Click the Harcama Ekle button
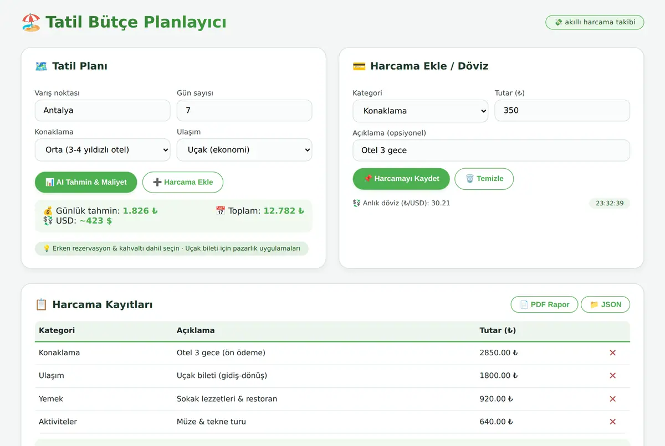The image size is (665, 446). pyautogui.click(x=183, y=182)
